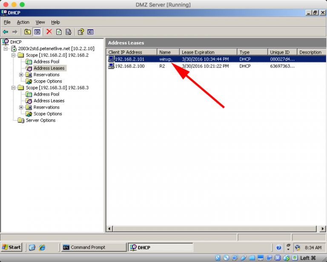Open the View menu
327x262 pixels.
coord(40,22)
